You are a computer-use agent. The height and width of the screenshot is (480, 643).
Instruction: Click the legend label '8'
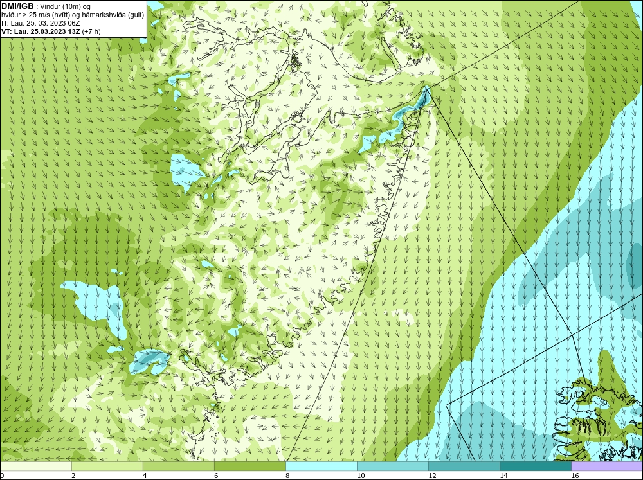(x=287, y=476)
